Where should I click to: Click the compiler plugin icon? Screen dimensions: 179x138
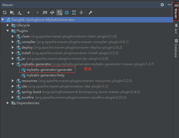click(18, 42)
